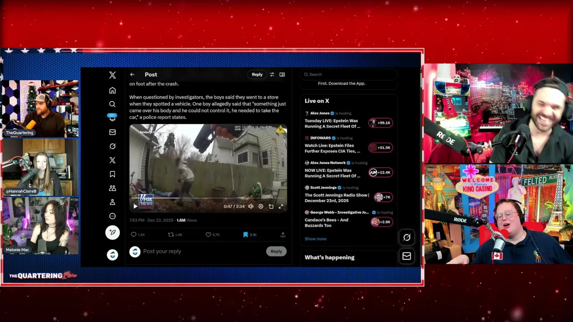
Task: Open the Communities people icon
Action: (x=112, y=188)
